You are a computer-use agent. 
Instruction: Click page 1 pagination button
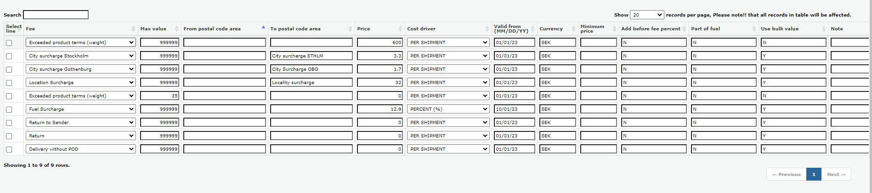[x=814, y=175]
